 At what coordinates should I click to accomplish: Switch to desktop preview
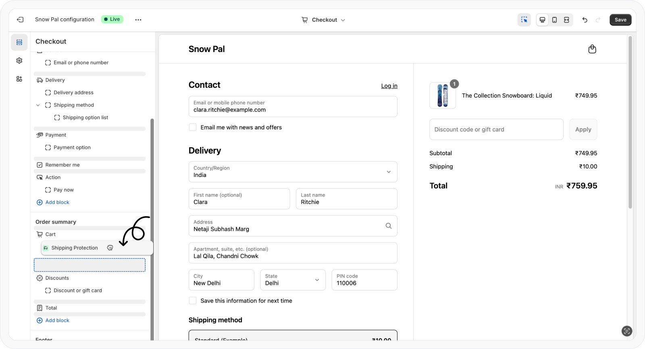pyautogui.click(x=543, y=20)
